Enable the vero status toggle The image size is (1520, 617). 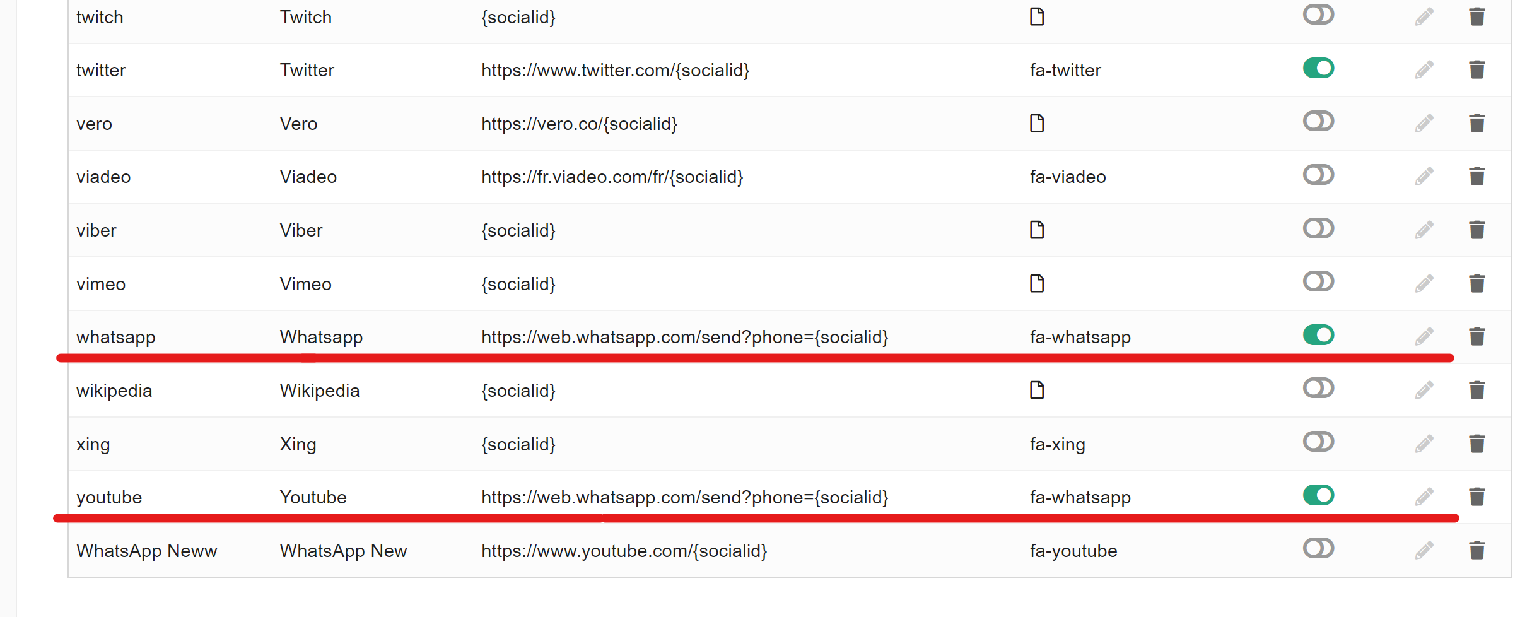tap(1318, 121)
